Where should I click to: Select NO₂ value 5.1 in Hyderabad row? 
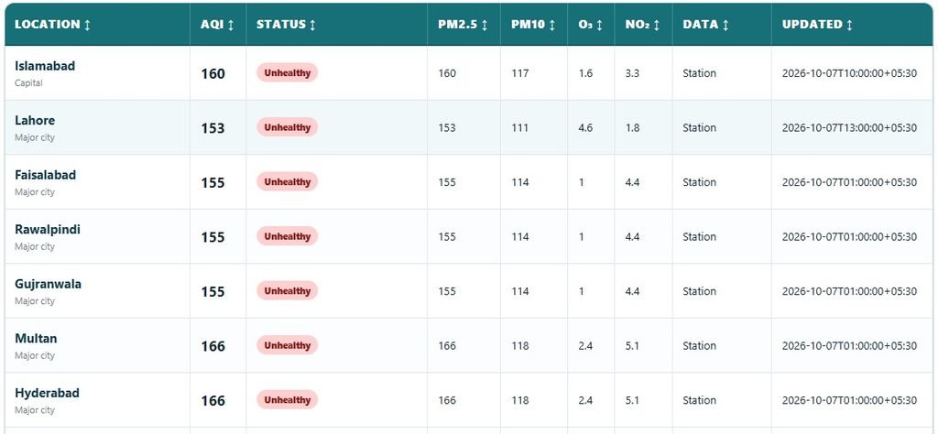coord(632,400)
